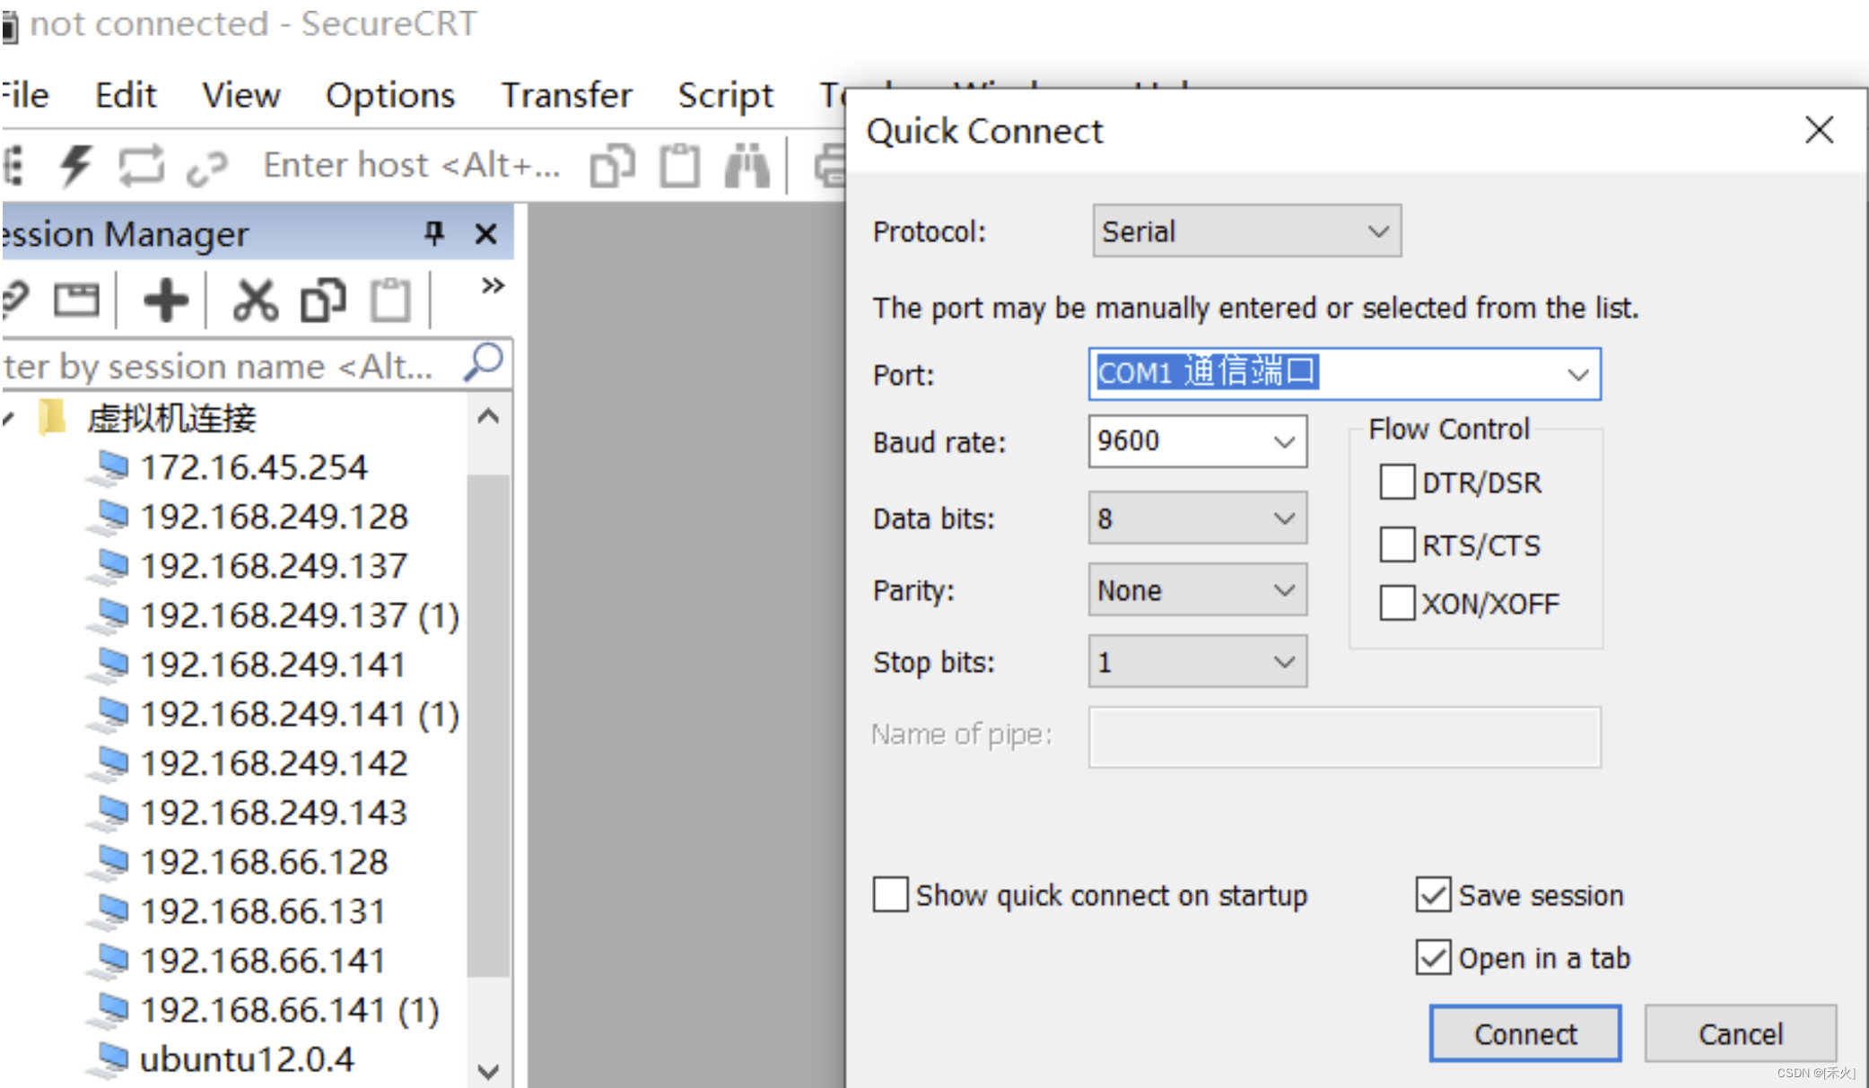Screen dimensions: 1869x1088
Task: Expand the Baud rate dropdown
Action: click(x=1284, y=441)
